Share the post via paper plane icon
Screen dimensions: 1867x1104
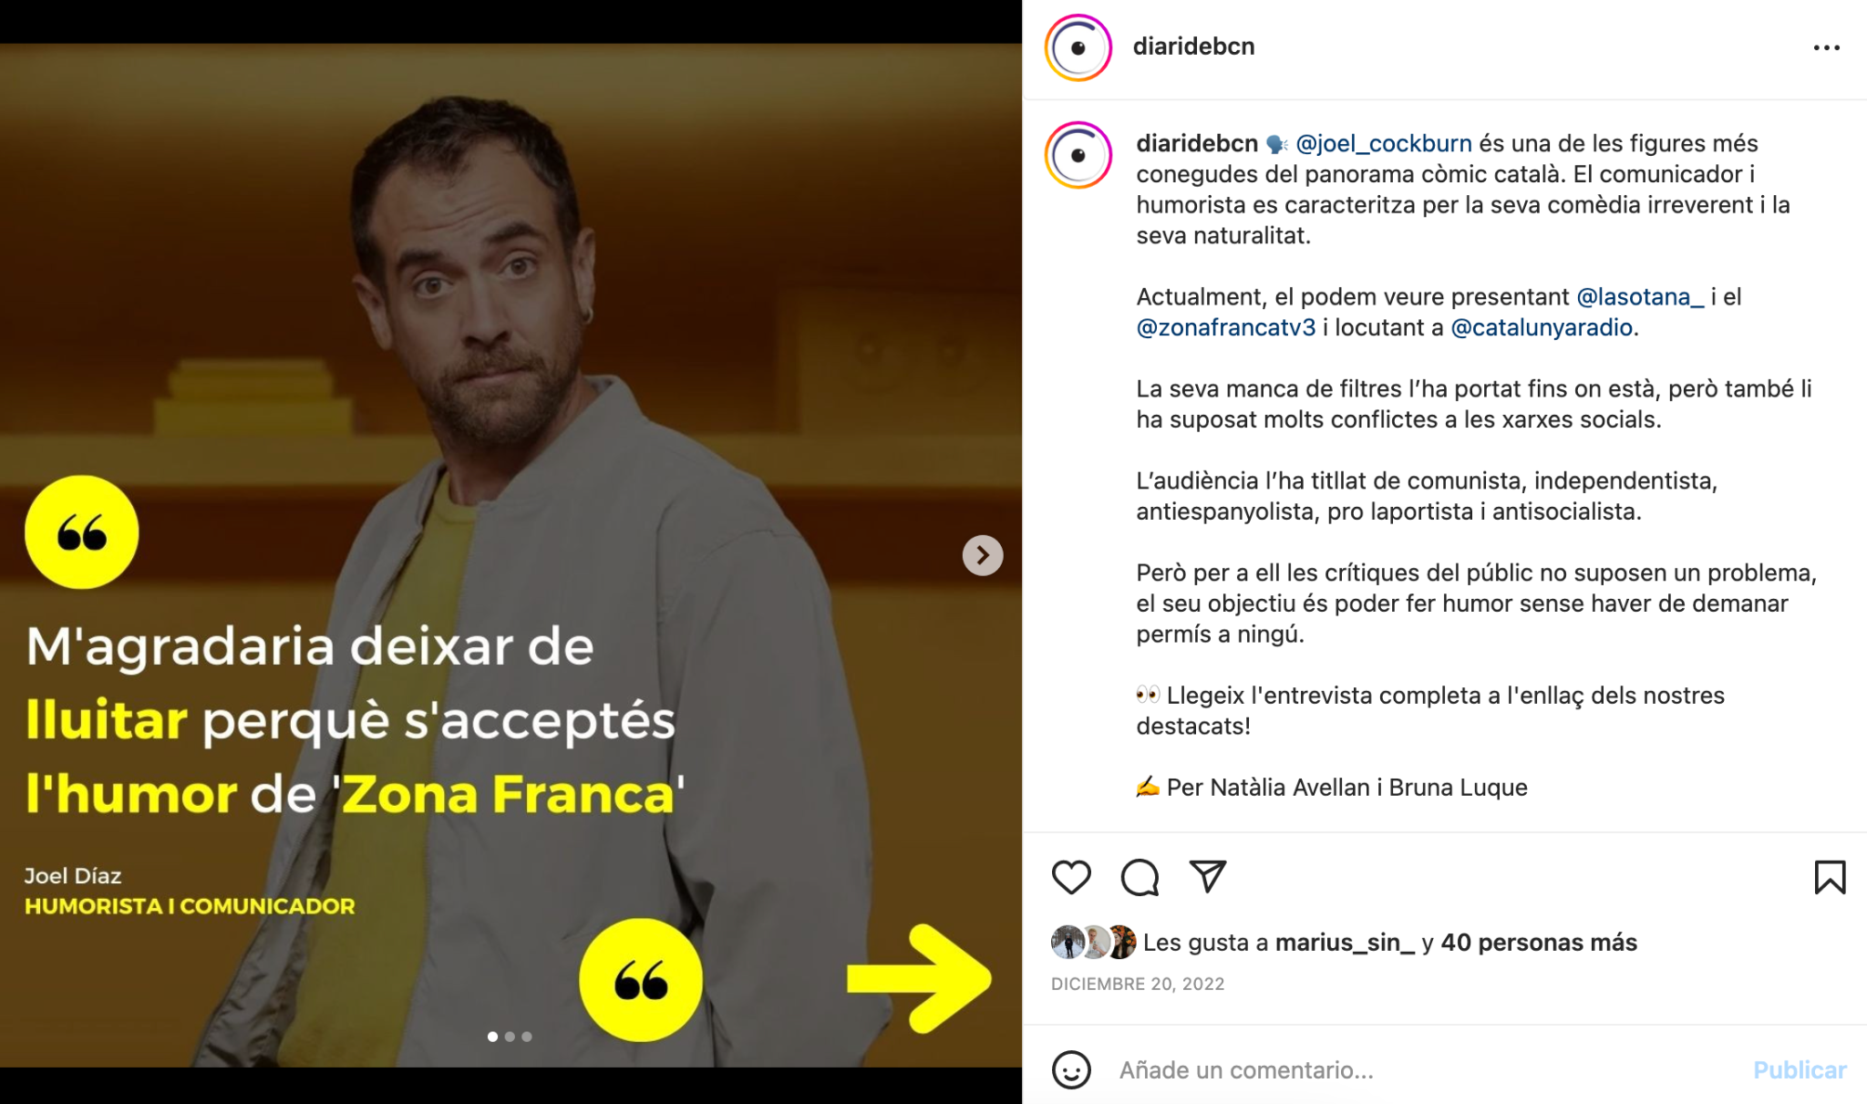[x=1208, y=876]
